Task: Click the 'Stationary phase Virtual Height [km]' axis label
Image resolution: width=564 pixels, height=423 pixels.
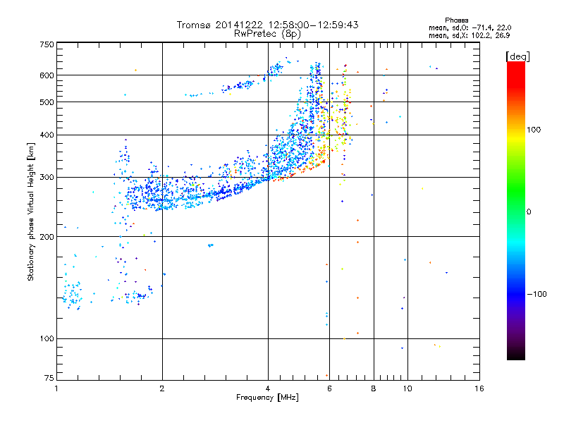Action: [31, 211]
